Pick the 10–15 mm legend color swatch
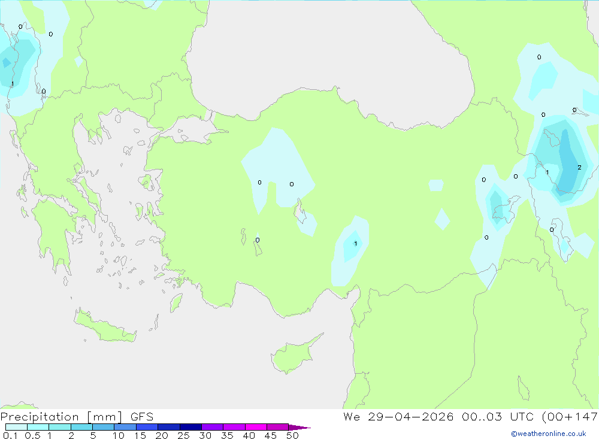This screenshot has width=599, height=439. coord(125,427)
